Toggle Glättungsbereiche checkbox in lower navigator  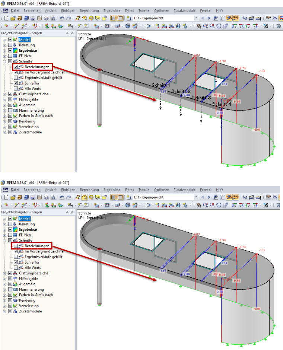pyautogui.click(x=10, y=273)
